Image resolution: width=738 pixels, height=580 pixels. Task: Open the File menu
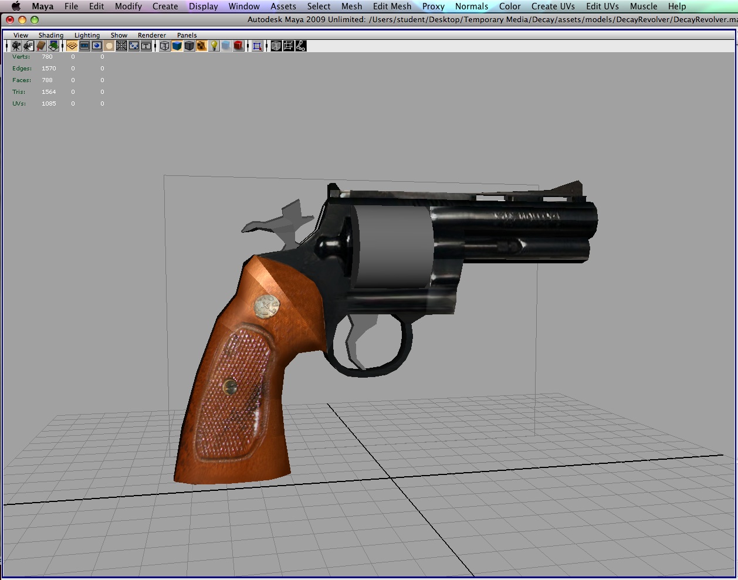pos(72,6)
